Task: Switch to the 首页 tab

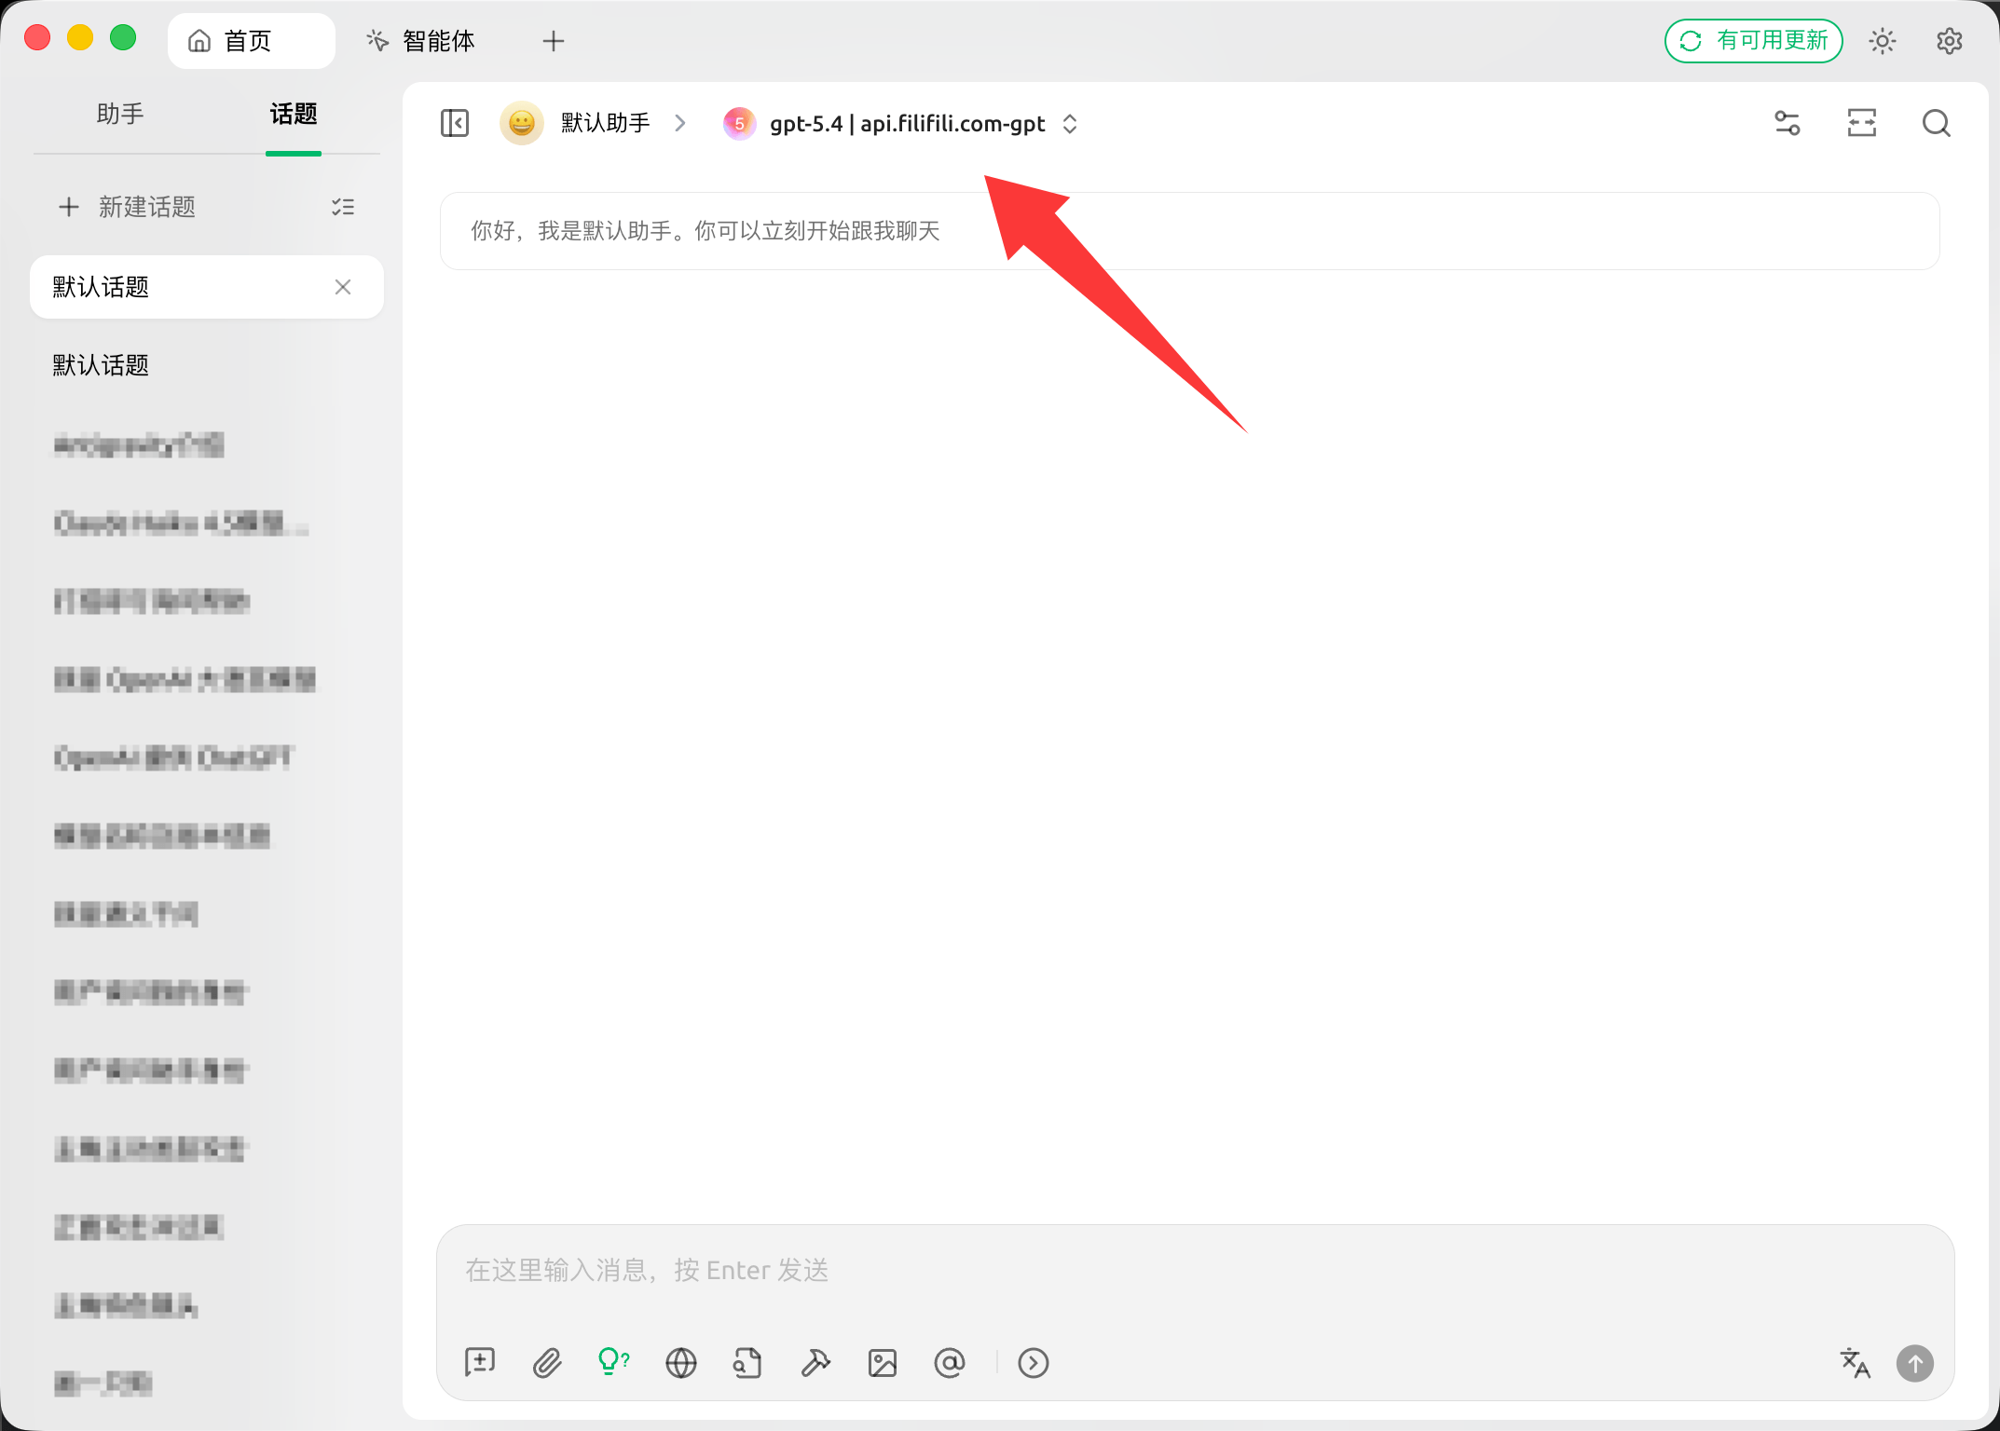Action: pos(251,41)
